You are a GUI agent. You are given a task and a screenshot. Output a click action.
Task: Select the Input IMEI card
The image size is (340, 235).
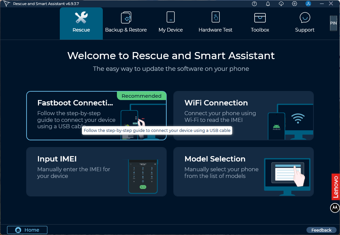pyautogui.click(x=96, y=172)
